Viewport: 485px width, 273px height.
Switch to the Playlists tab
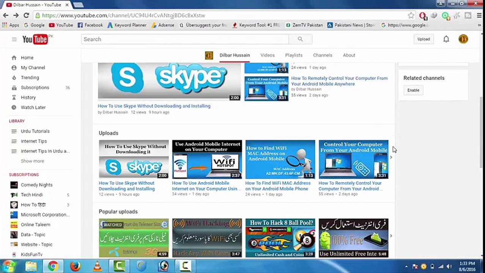click(x=294, y=55)
